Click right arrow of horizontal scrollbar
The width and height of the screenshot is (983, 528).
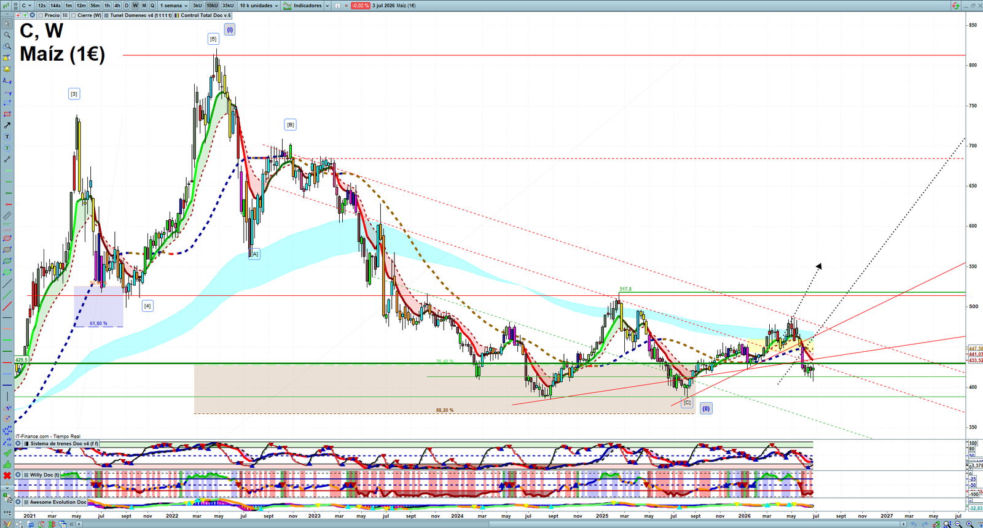903,524
